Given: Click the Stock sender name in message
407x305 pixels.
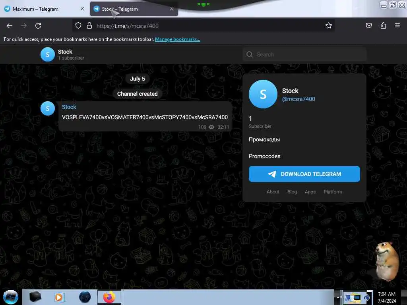Looking at the screenshot, I should 69,107.
